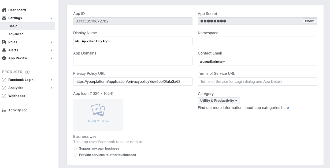Image resolution: width=330 pixels, height=168 pixels.
Task: Upload an app icon via image placeholder
Action: point(98,115)
